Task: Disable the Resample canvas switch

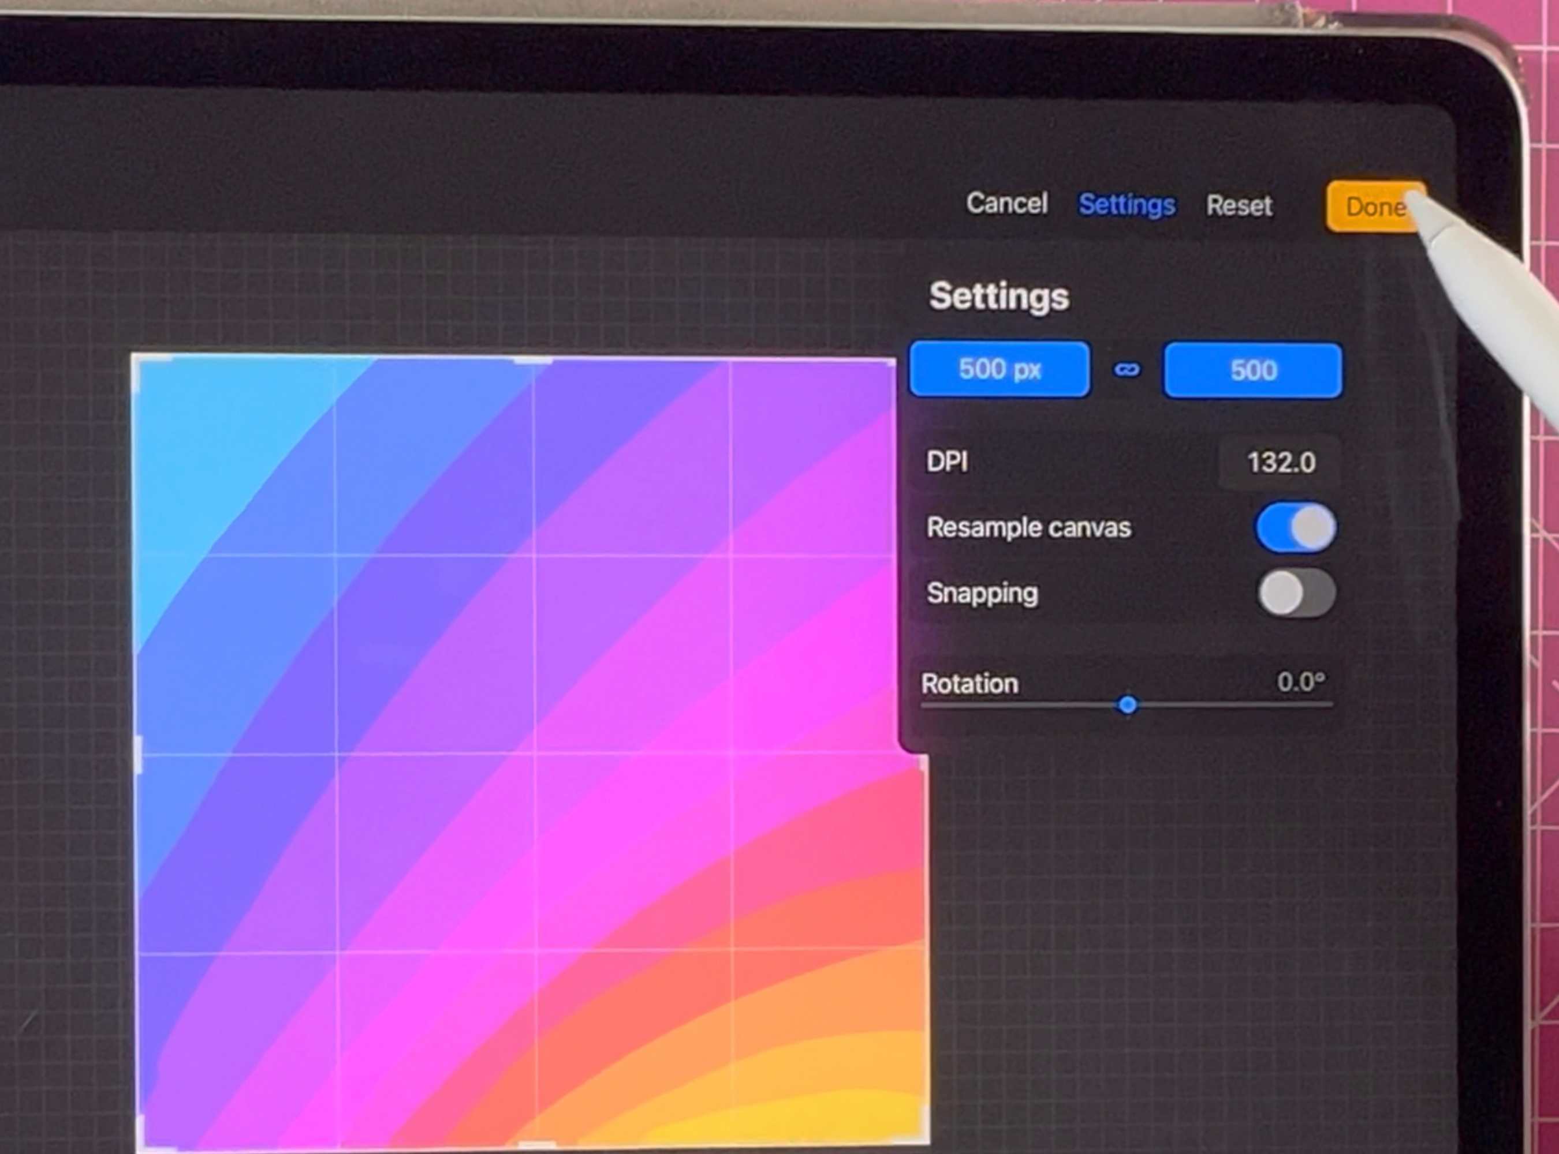Action: pyautogui.click(x=1296, y=527)
